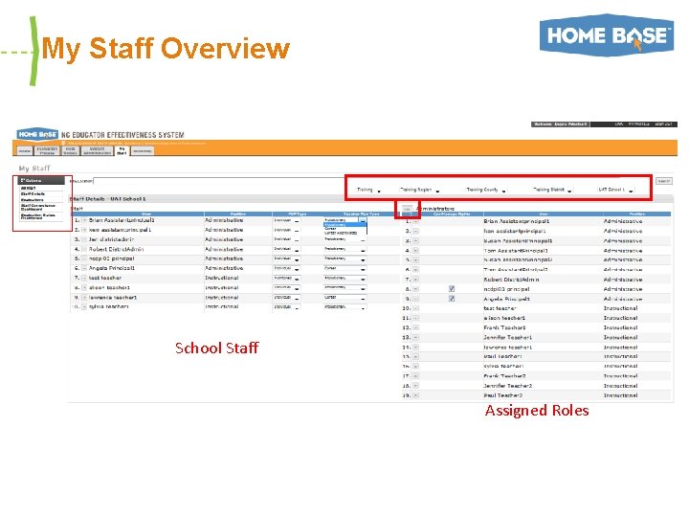Click row icon beside test teacher in Staff list

(84, 278)
